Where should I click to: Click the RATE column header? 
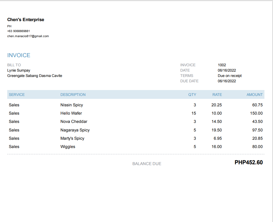tap(217, 95)
